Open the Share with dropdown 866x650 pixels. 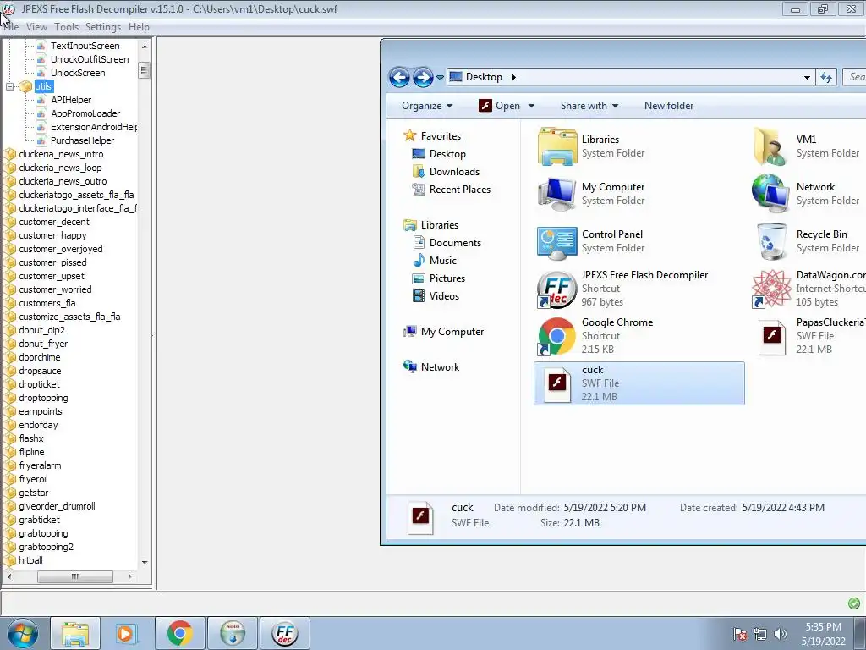pos(589,106)
